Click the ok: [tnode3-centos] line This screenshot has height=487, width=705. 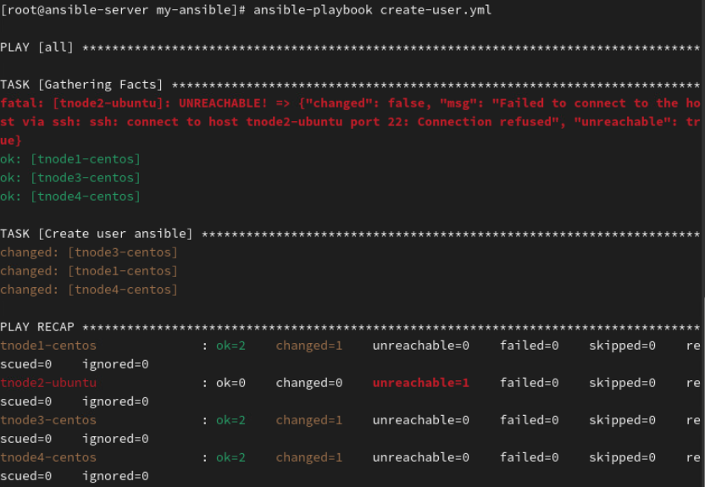70,178
